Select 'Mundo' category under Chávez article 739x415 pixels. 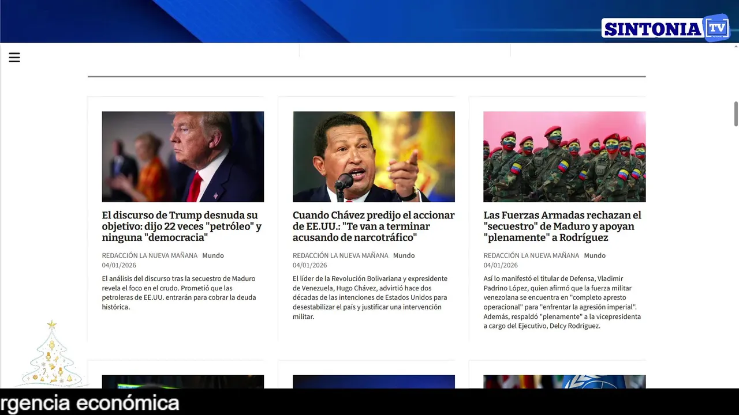[x=404, y=255]
